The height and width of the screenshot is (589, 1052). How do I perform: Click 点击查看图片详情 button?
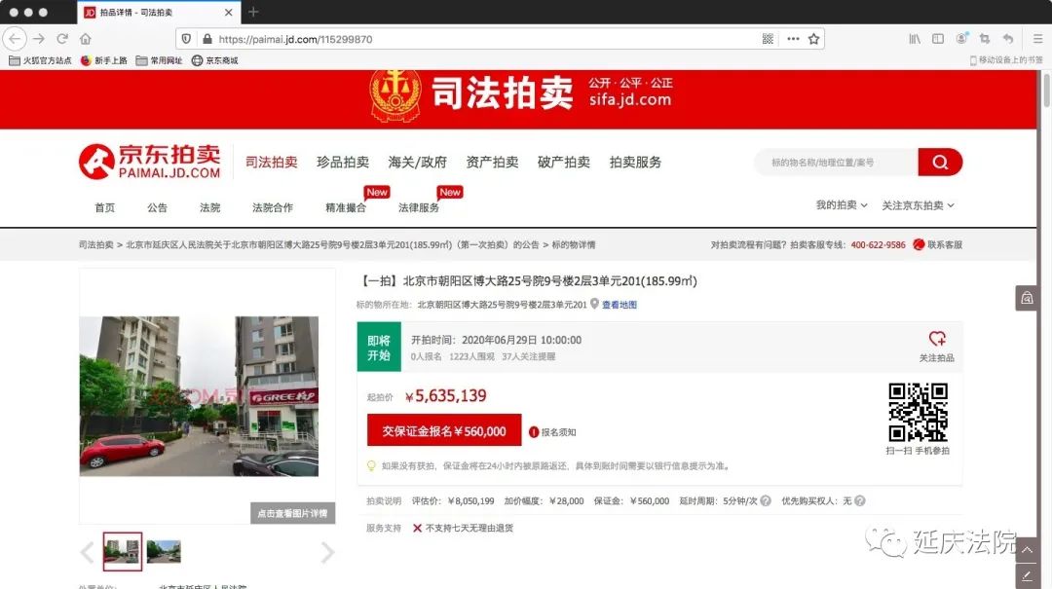(292, 513)
